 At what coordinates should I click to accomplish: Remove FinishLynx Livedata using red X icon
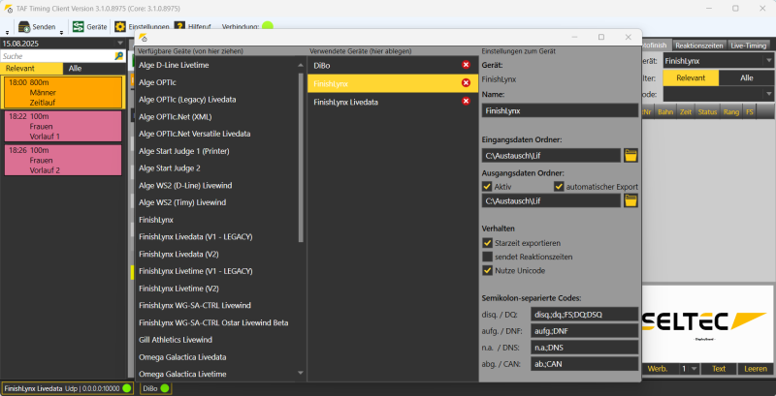tap(467, 102)
